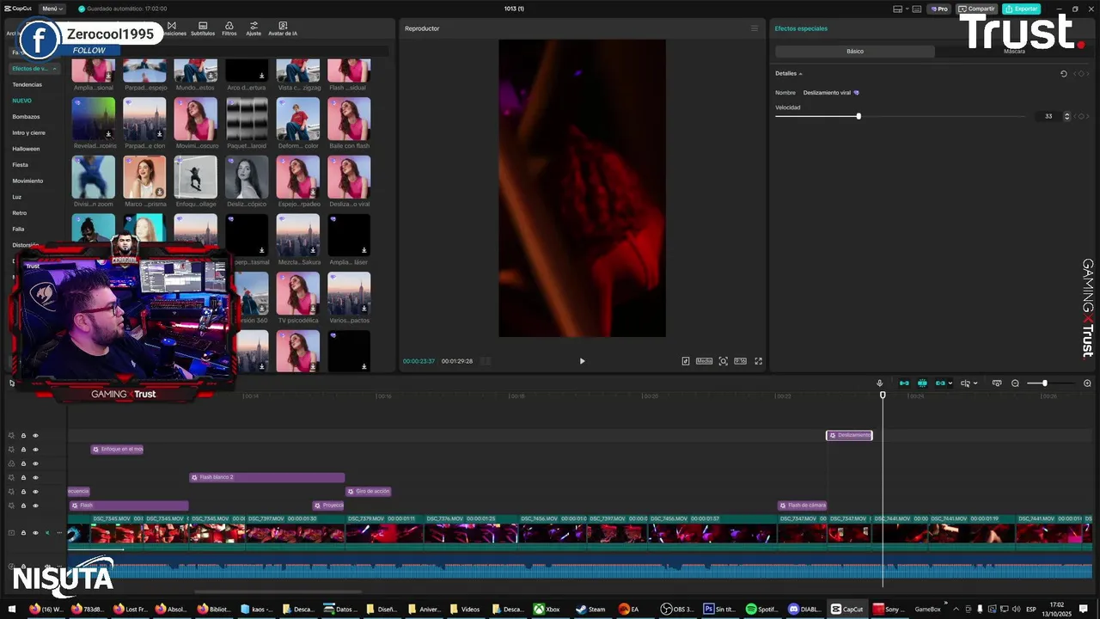Image resolution: width=1100 pixels, height=619 pixels.
Task: Open Xbox from the taskbar
Action: [x=547, y=609]
